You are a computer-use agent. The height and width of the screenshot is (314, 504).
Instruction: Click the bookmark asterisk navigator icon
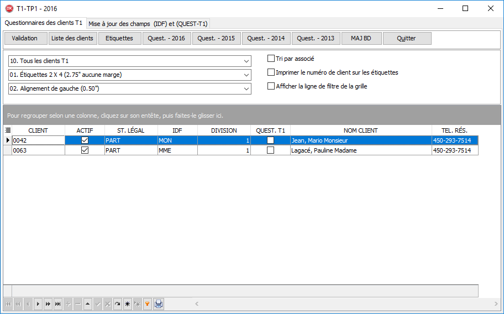(x=128, y=304)
